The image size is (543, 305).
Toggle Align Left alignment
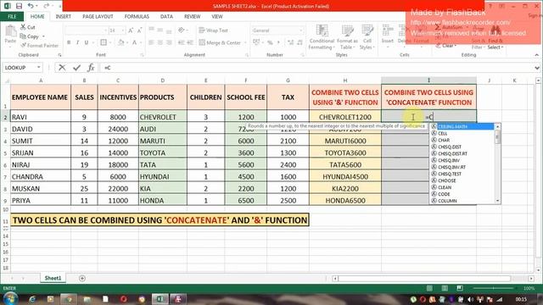pyautogui.click(x=151, y=42)
